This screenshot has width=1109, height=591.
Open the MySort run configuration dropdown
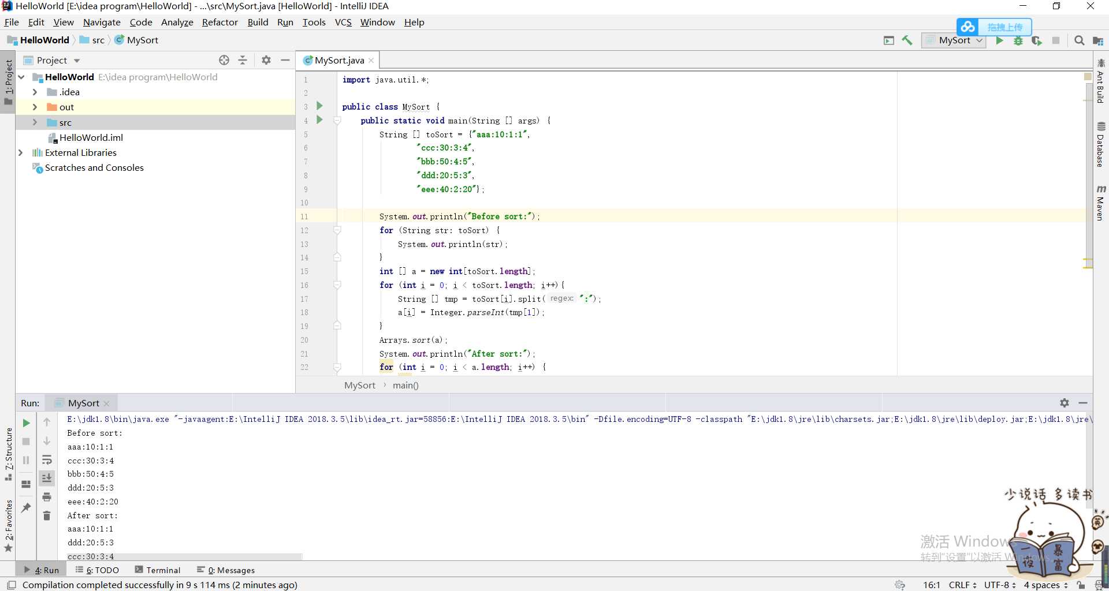click(954, 40)
